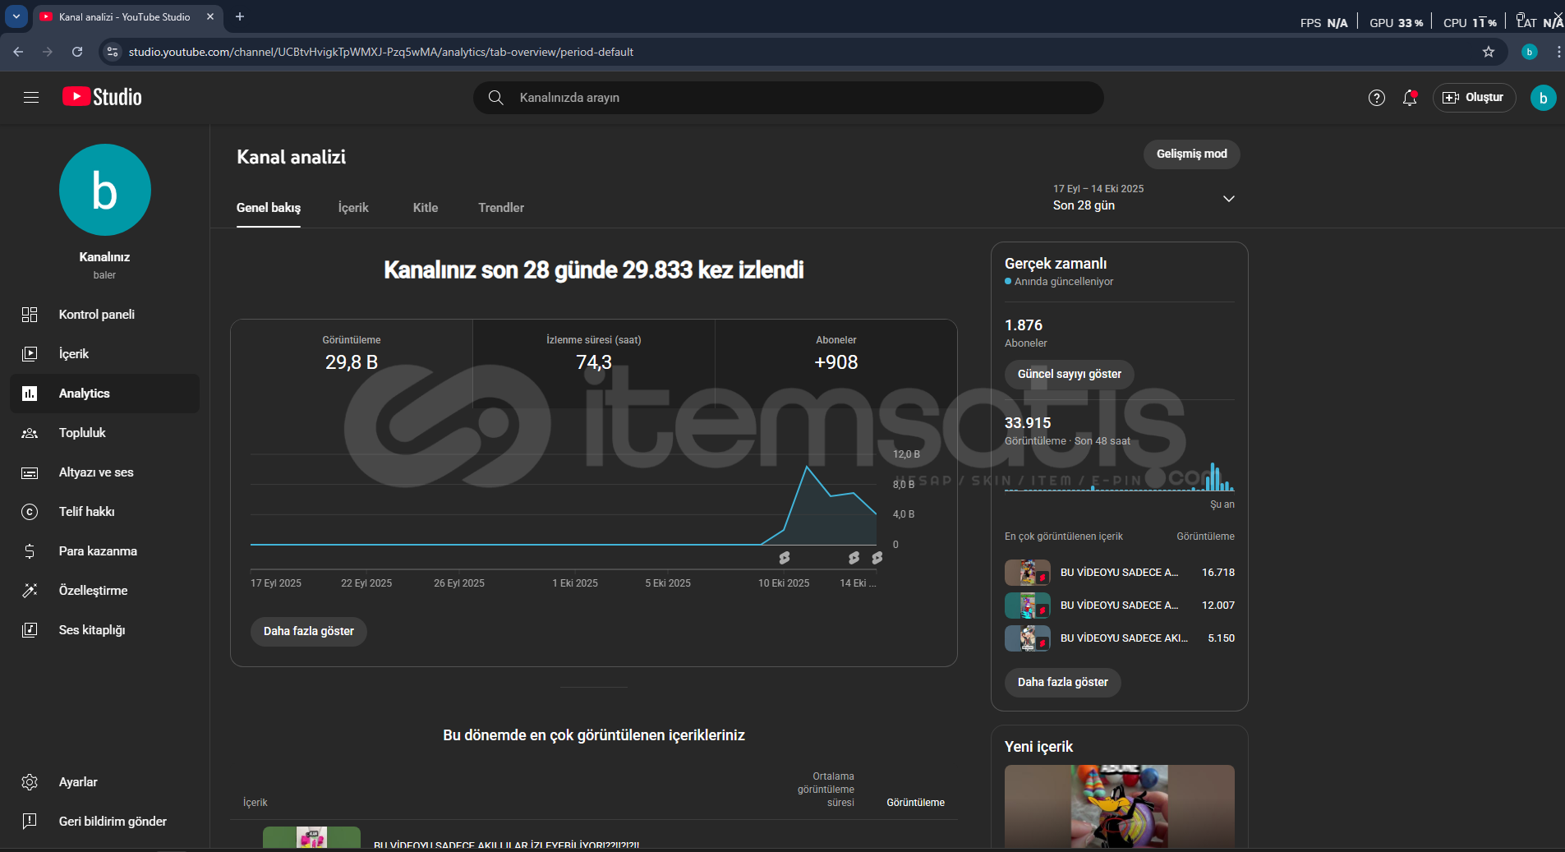Click the Kanalınızda arayın search field
Image resolution: width=1565 pixels, height=852 pixels.
coord(789,98)
